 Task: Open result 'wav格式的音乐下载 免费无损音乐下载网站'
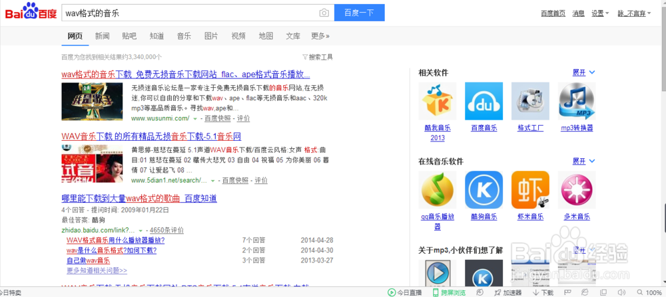tap(186, 74)
